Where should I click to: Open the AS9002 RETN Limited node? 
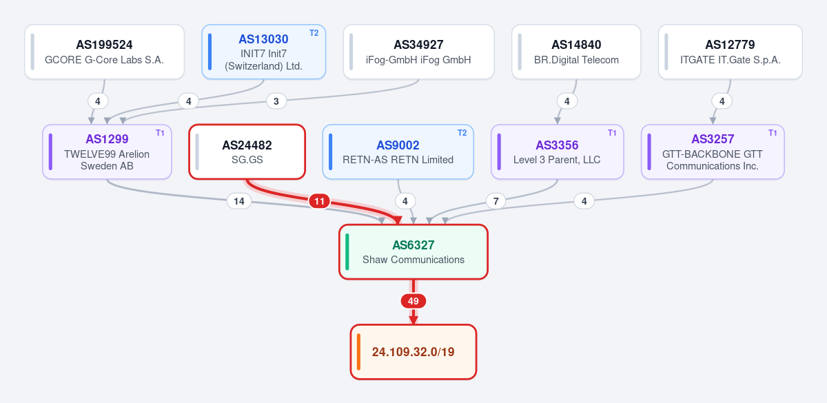[x=398, y=152]
